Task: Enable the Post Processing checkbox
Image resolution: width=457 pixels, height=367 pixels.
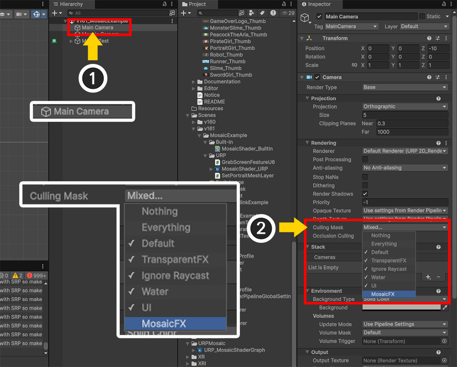Action: tap(365, 159)
